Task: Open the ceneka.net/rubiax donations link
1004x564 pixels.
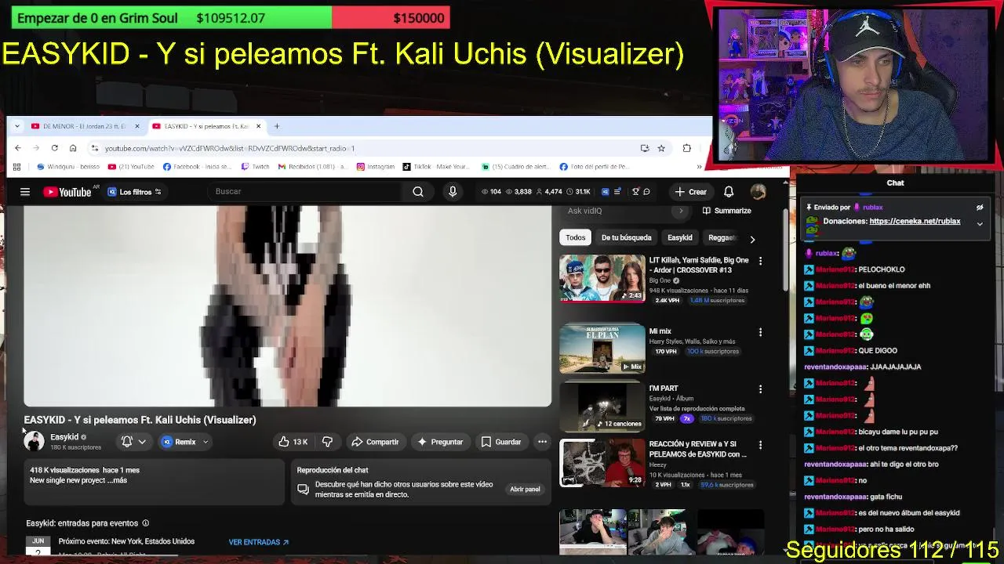Action: tap(915, 222)
